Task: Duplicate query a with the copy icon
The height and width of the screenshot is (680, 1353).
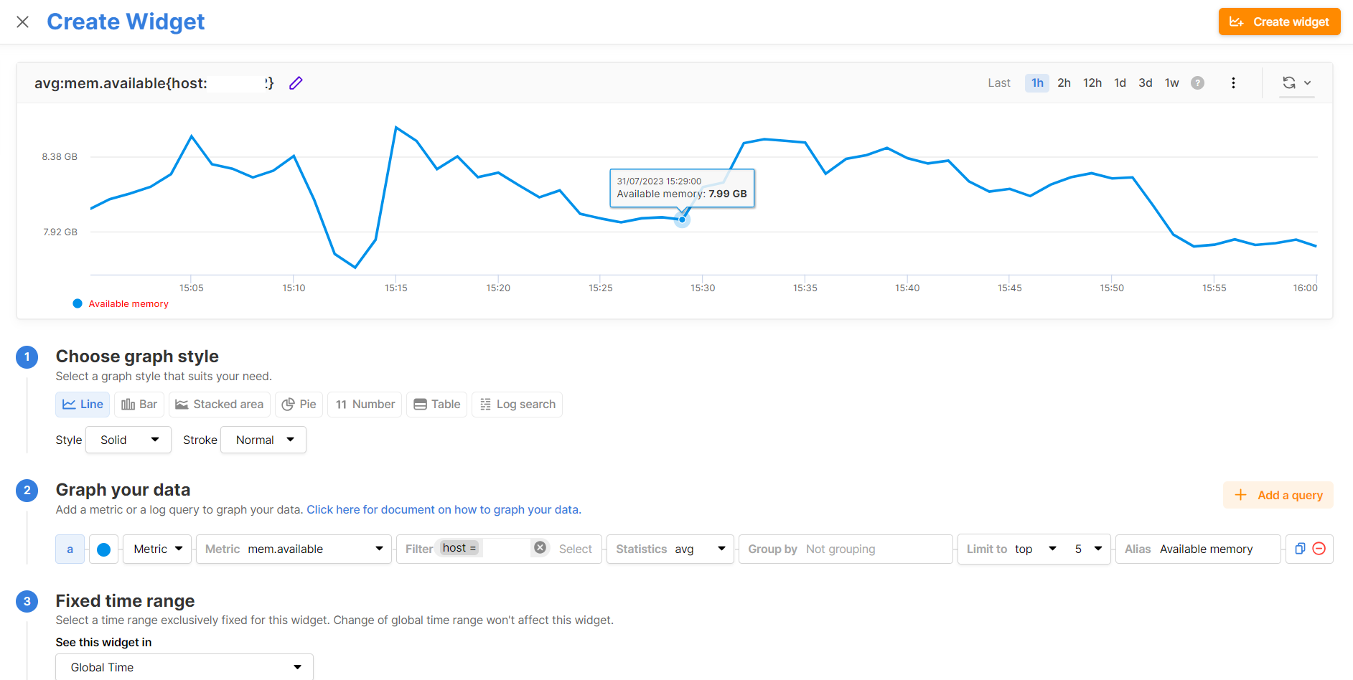Action: [1299, 549]
